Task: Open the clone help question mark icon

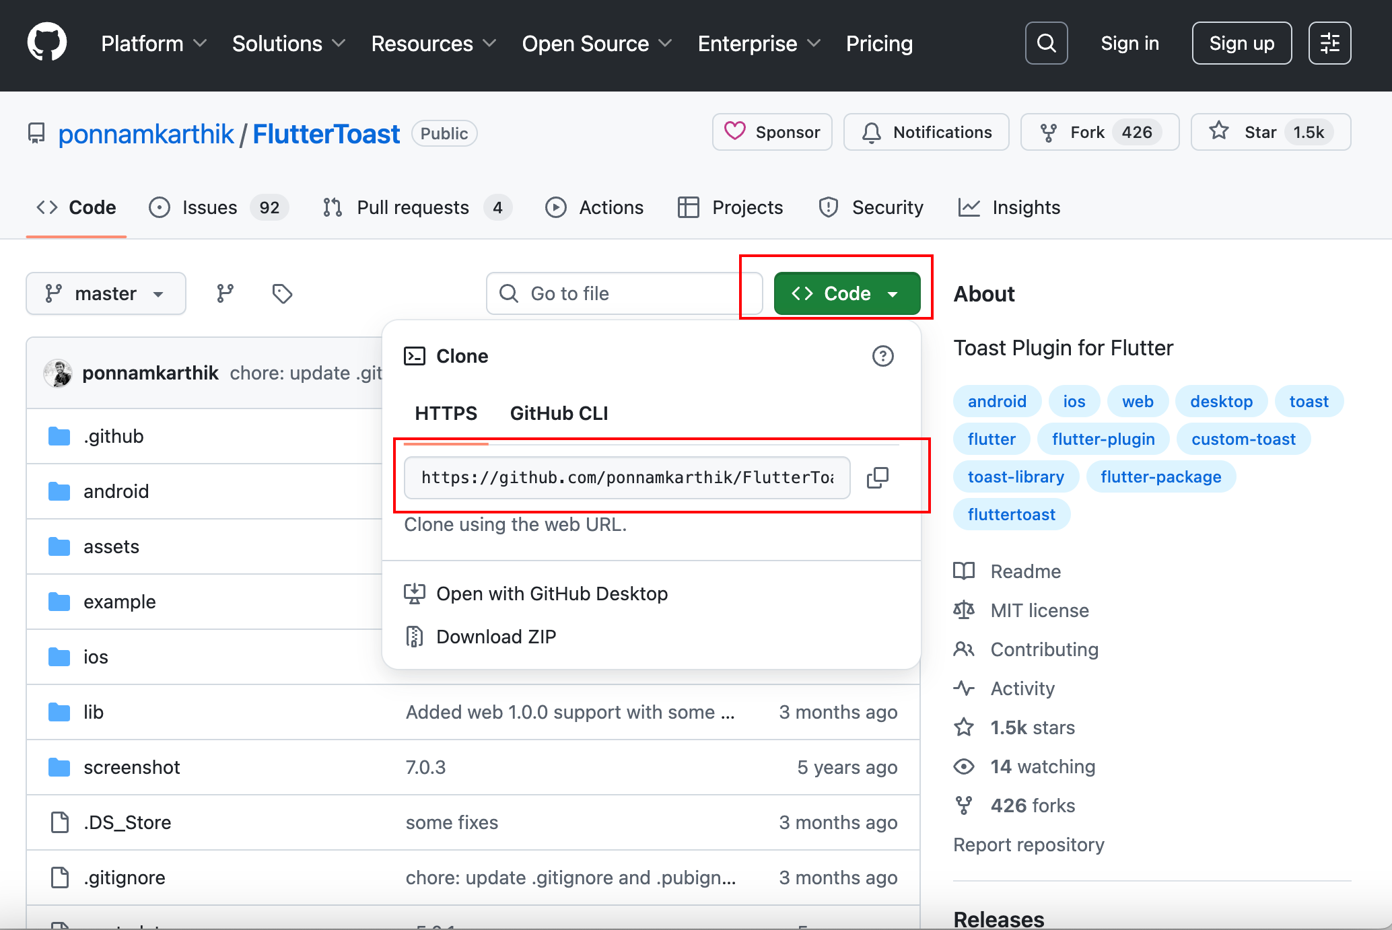Action: tap(882, 356)
